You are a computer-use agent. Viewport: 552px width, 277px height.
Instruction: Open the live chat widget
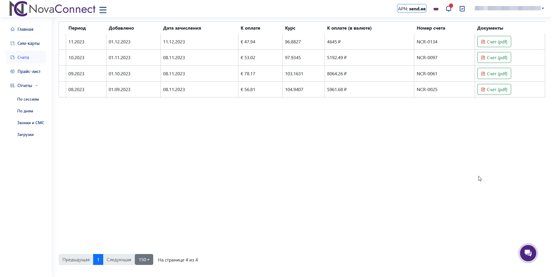coord(528,253)
